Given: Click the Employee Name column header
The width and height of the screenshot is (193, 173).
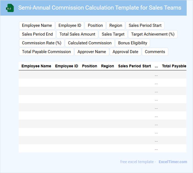Looking at the screenshot, I should (36, 66).
